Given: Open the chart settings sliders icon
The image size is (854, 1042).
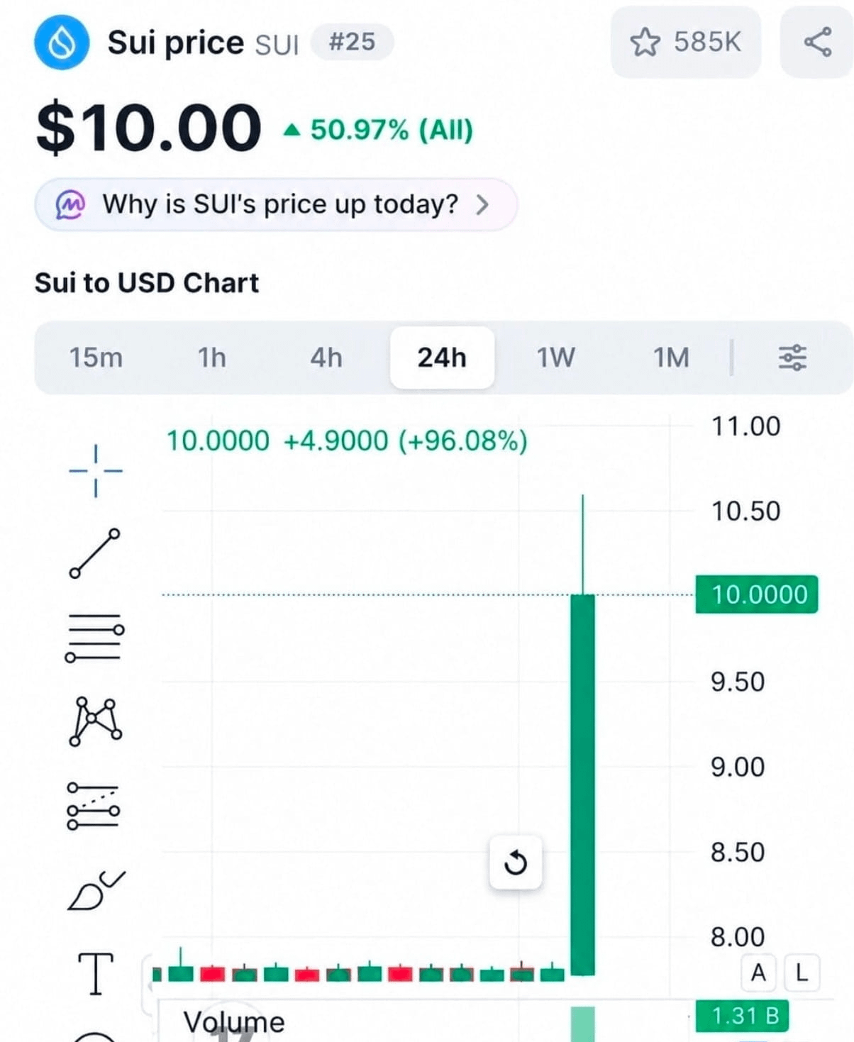Looking at the screenshot, I should [x=792, y=358].
